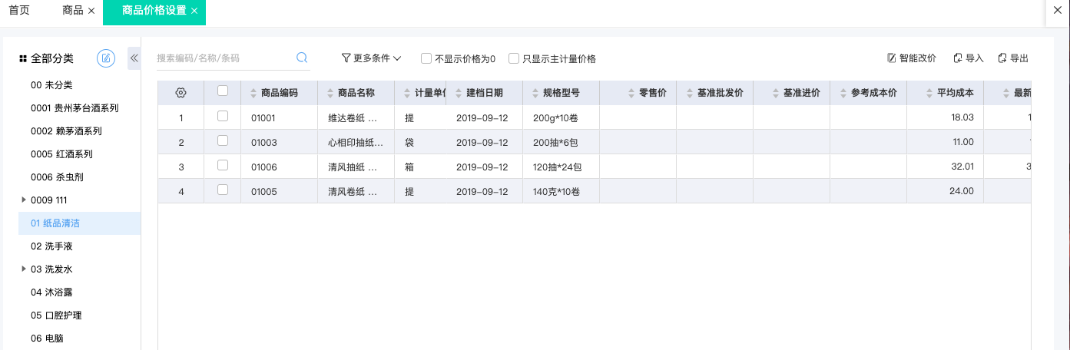Open table column settings gear icon
Image resolution: width=1070 pixels, height=350 pixels.
coord(181,93)
